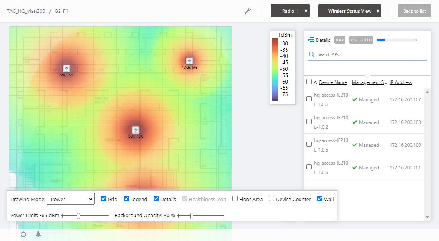
Task: Toggle the Device Counter checkbox
Action: [x=271, y=199]
